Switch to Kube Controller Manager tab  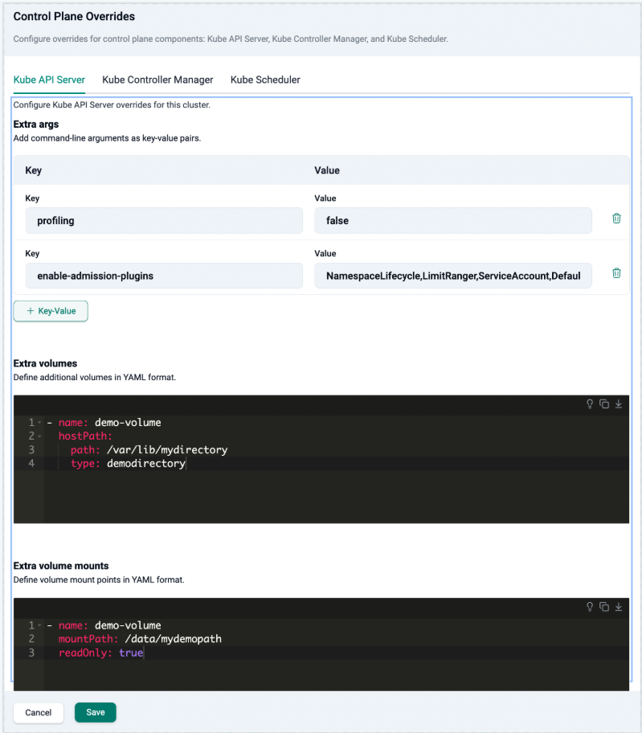[157, 80]
